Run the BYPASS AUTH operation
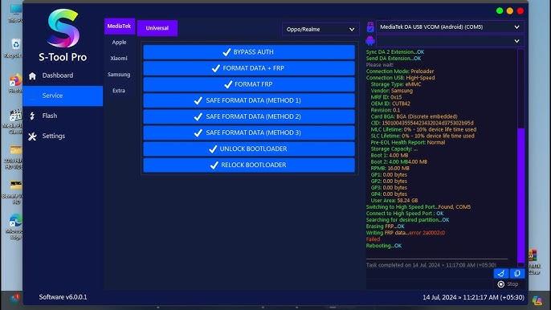The height and width of the screenshot is (310, 551). [249, 52]
